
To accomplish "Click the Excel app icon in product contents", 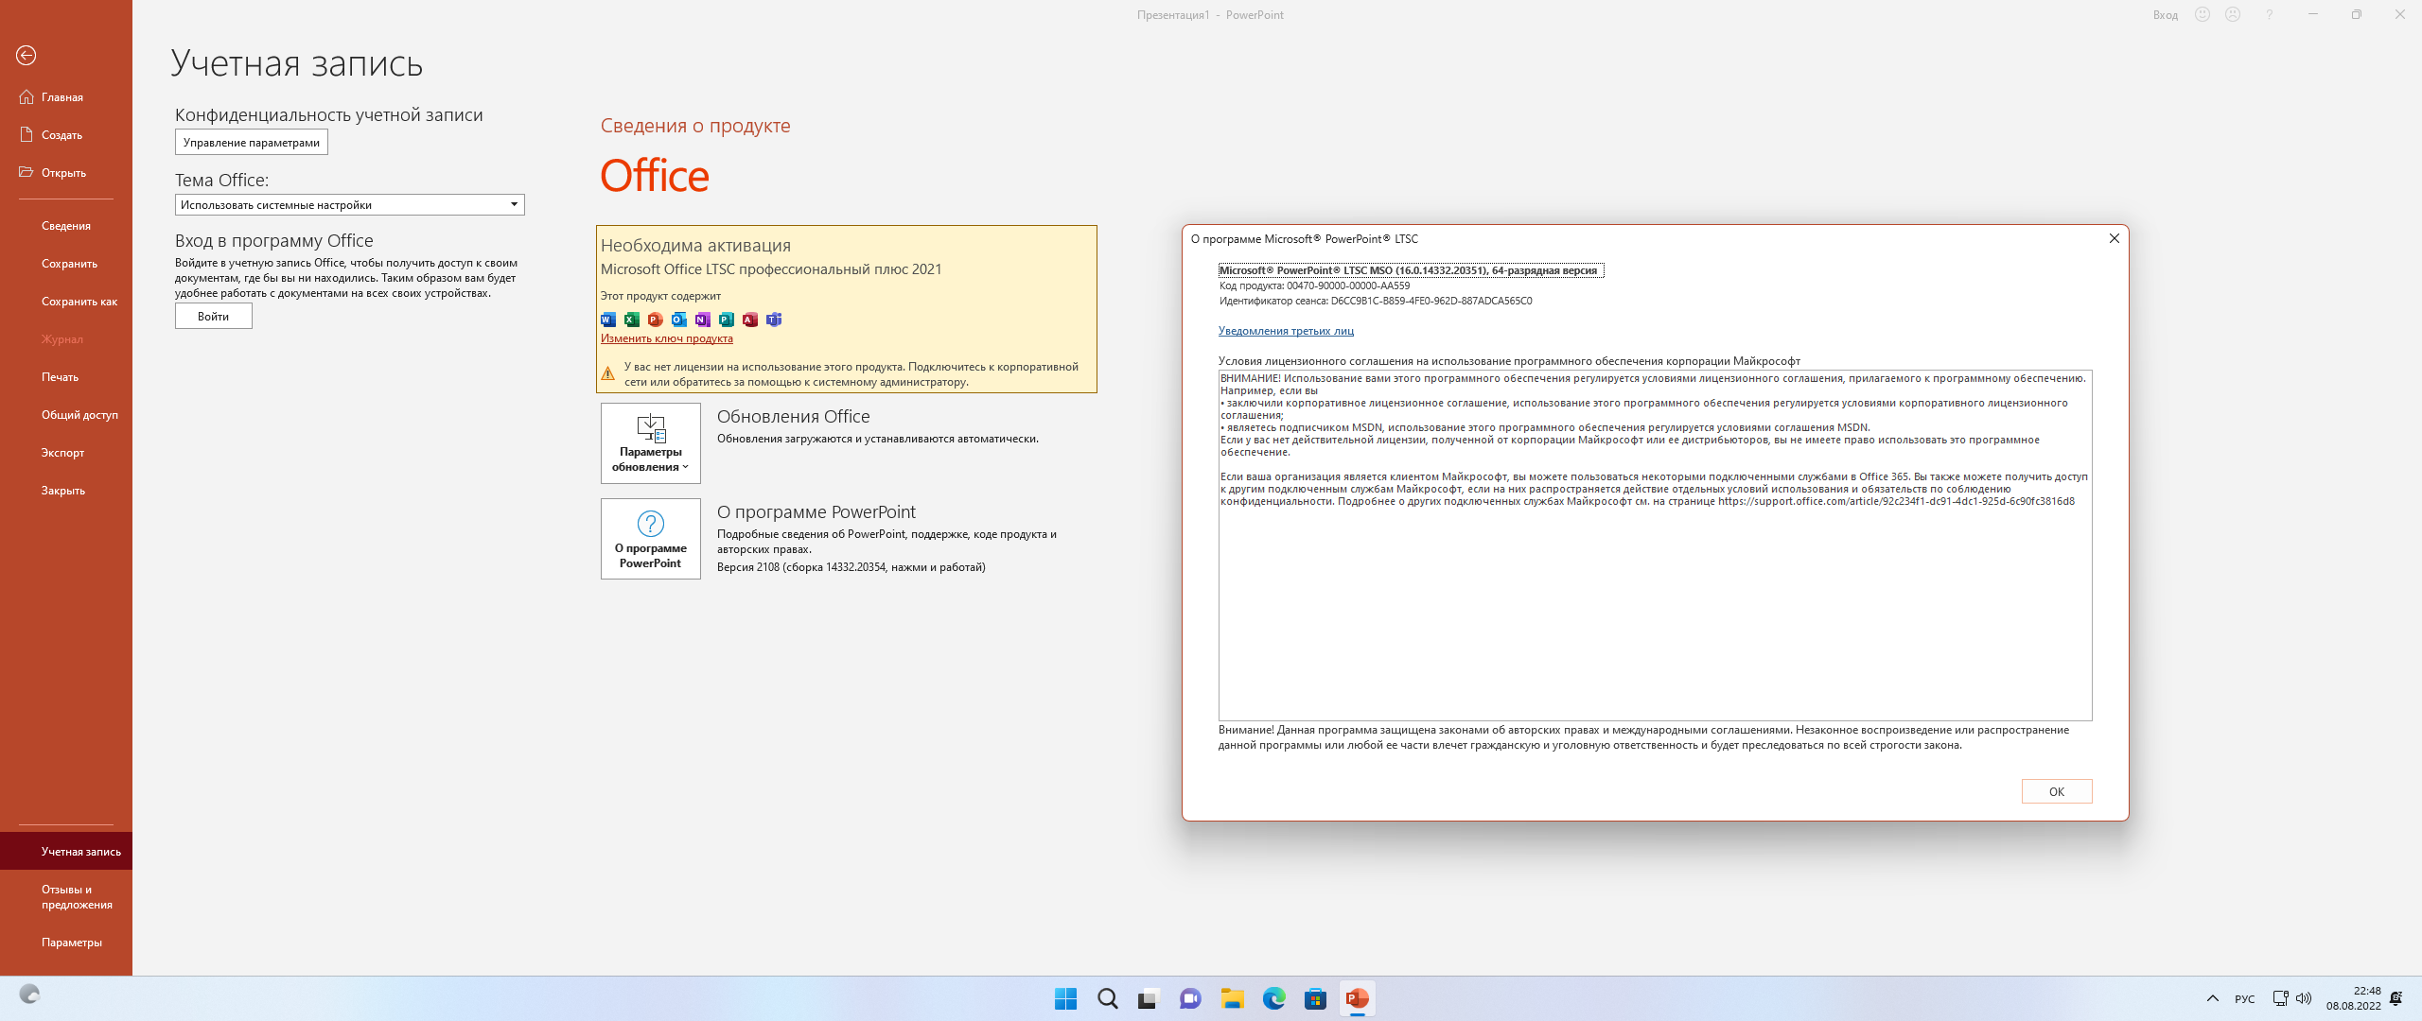I will click(x=632, y=320).
